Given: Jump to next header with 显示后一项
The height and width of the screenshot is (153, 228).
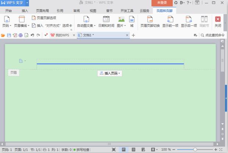Looking at the screenshot, I should (189, 19).
